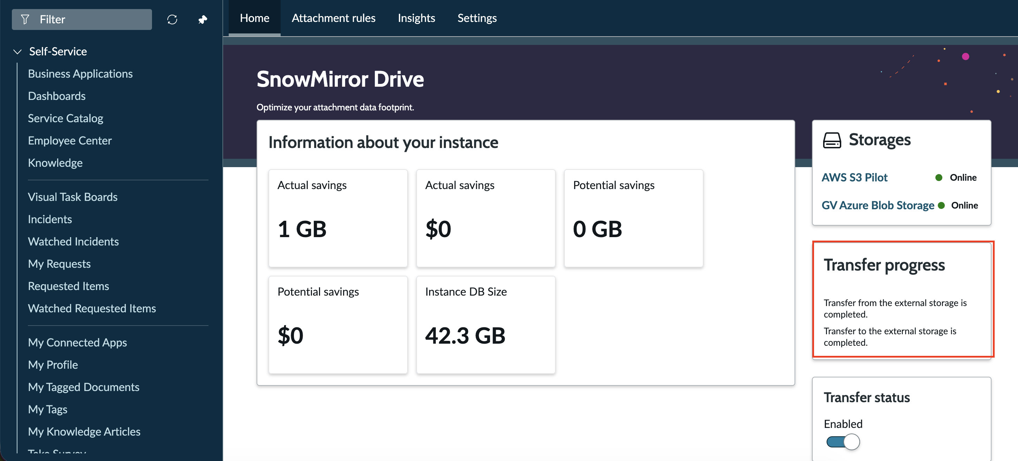Click the Filter navigator input field

coord(82,19)
